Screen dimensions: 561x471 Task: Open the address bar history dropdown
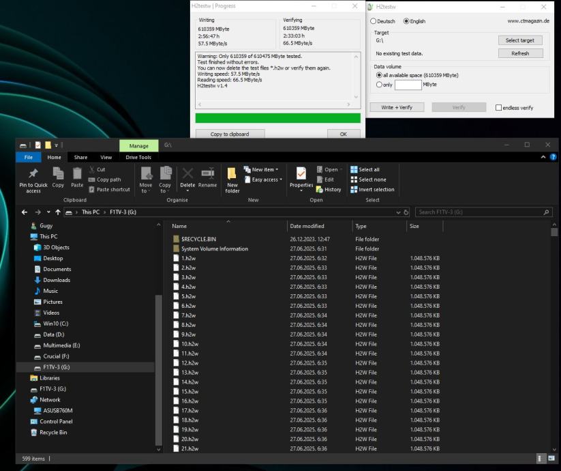(x=398, y=212)
